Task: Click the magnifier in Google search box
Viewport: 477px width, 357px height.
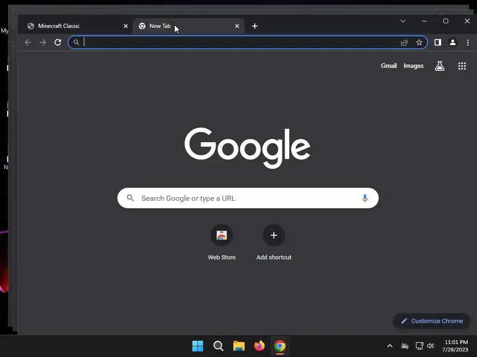Action: click(130, 198)
